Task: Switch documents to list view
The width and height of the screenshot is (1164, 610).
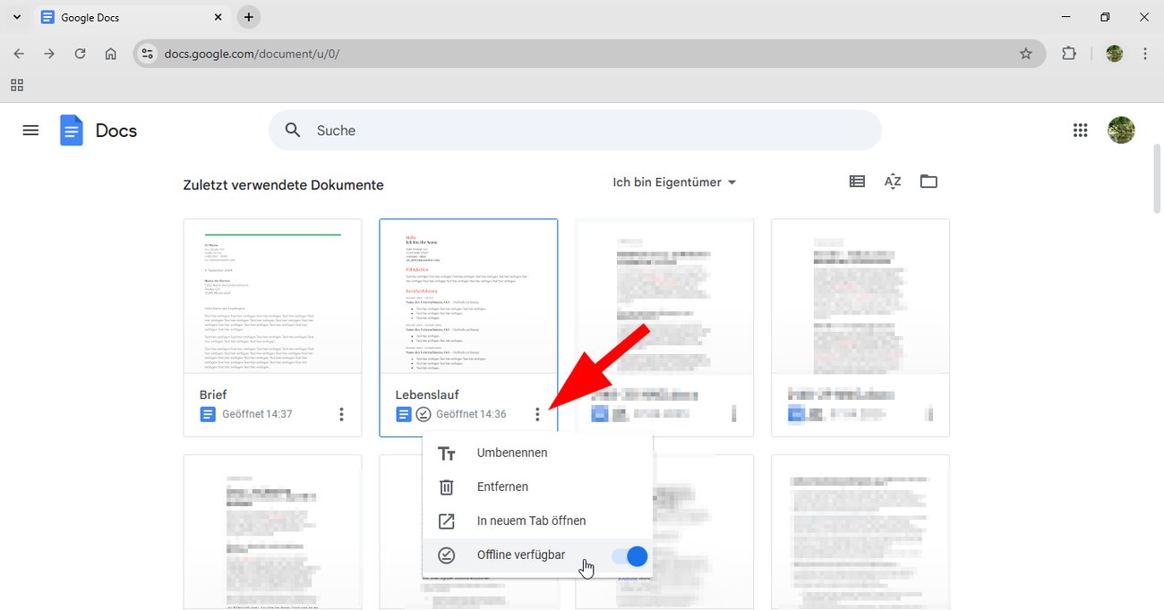Action: tap(857, 181)
